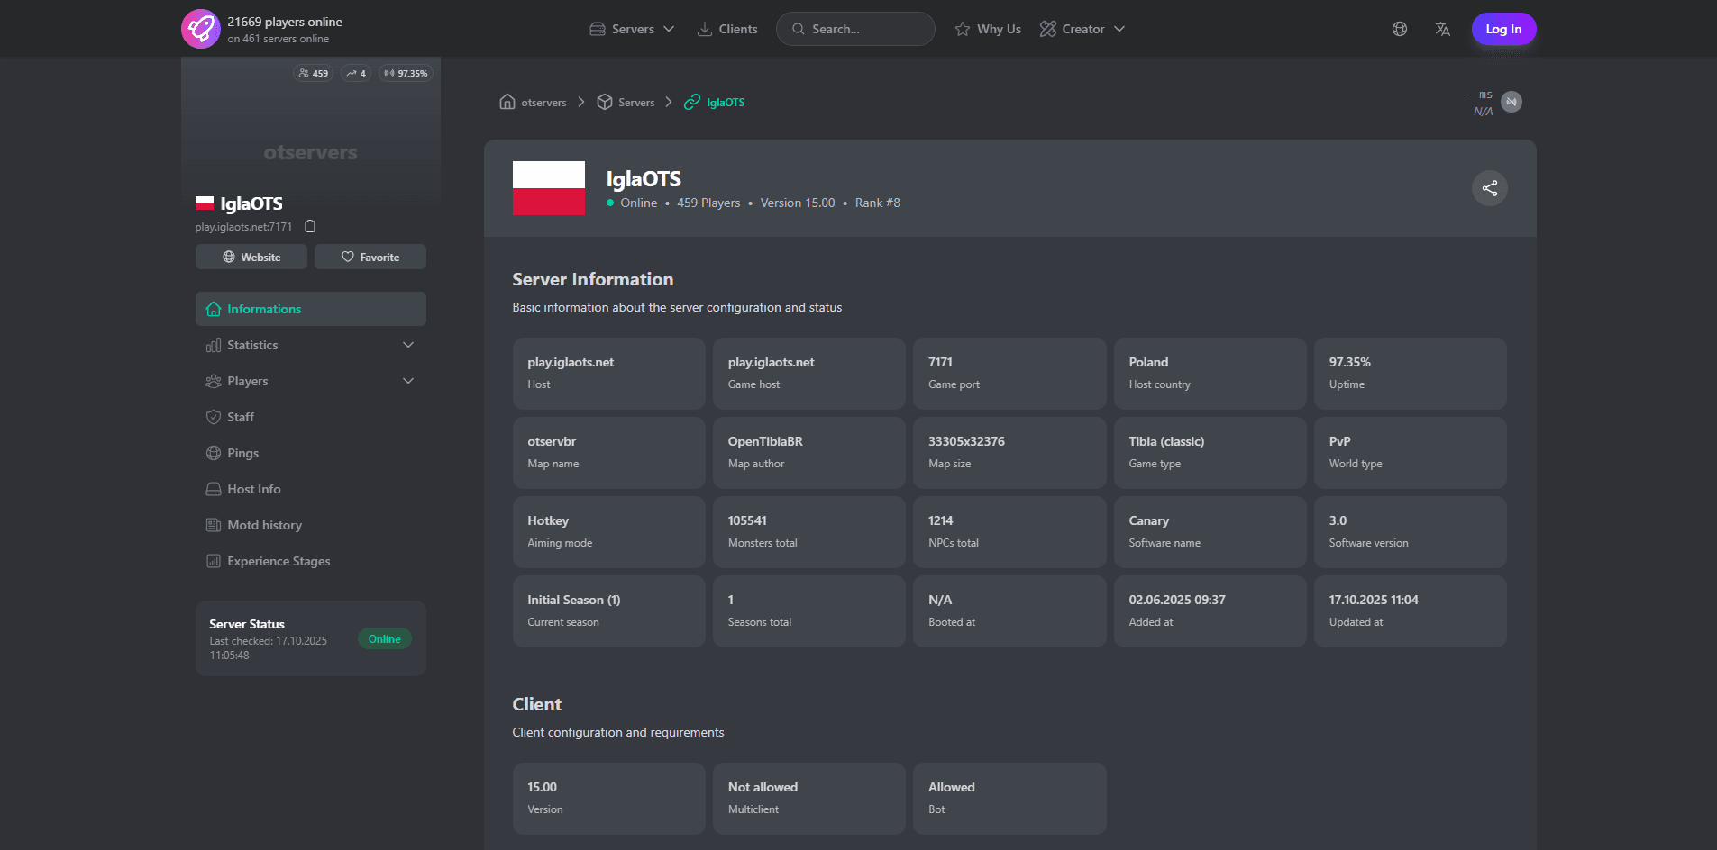Click the newspaper icon for Motd history
Viewport: 1717px width, 850px height.
[x=214, y=525]
